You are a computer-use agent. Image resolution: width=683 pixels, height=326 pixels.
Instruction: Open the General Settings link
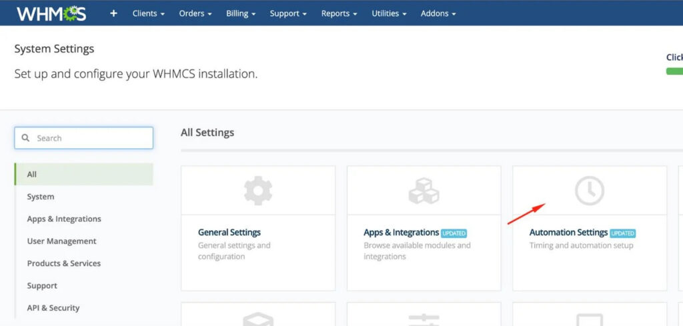pos(229,233)
